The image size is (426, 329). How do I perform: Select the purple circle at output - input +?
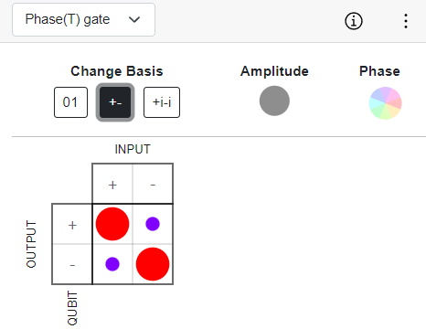tap(112, 264)
